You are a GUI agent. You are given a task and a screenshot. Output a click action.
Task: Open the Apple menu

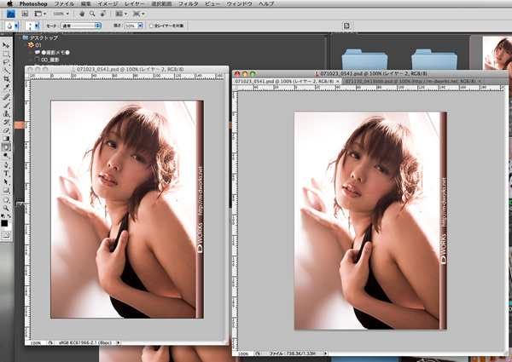(9, 4)
